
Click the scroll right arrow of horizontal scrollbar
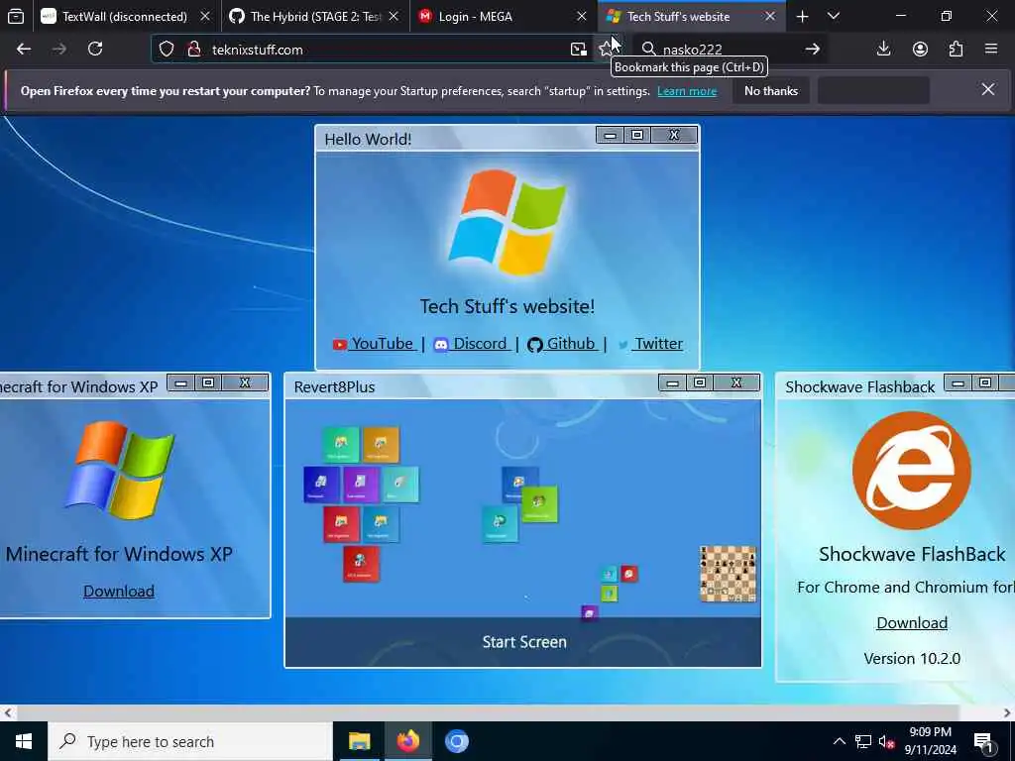point(1007,712)
